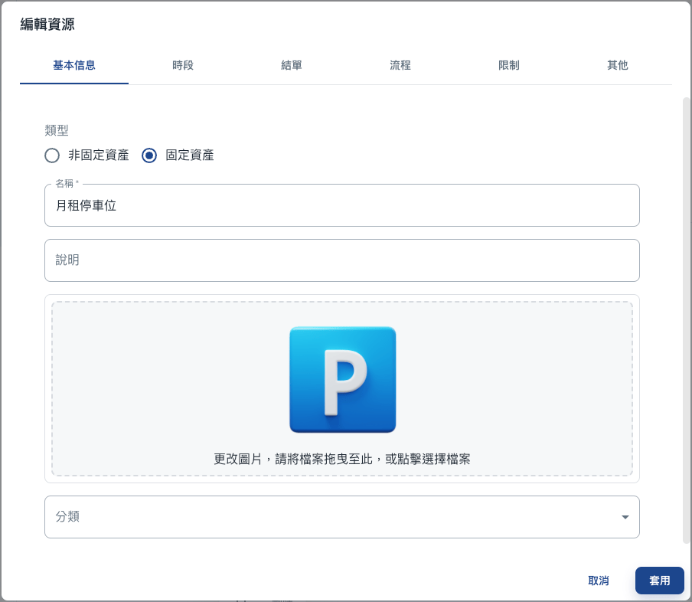
Task: Click the 更改圖片 upload instruction text
Action: pos(341,459)
